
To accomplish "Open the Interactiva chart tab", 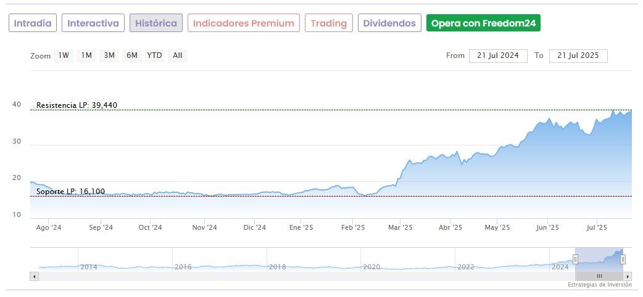I will pyautogui.click(x=93, y=23).
